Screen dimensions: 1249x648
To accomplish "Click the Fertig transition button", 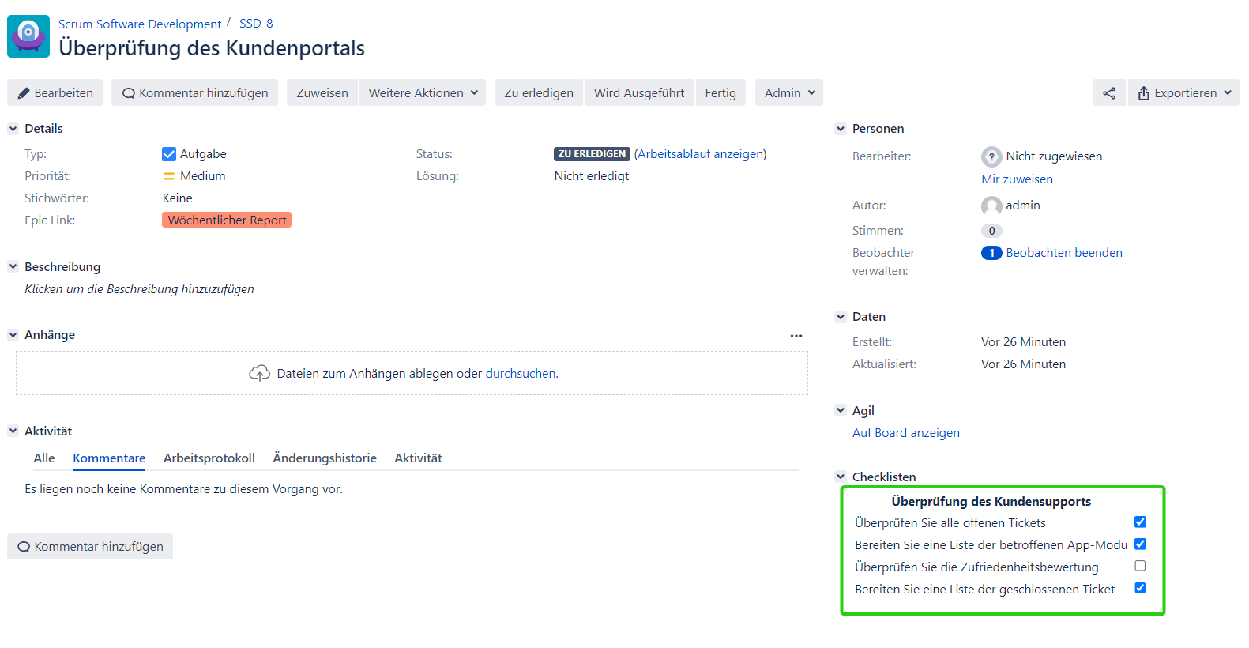I will click(720, 93).
